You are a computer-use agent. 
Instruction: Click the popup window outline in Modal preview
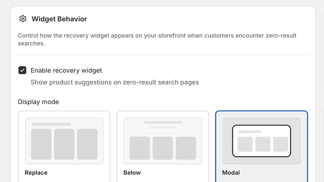[x=261, y=141]
